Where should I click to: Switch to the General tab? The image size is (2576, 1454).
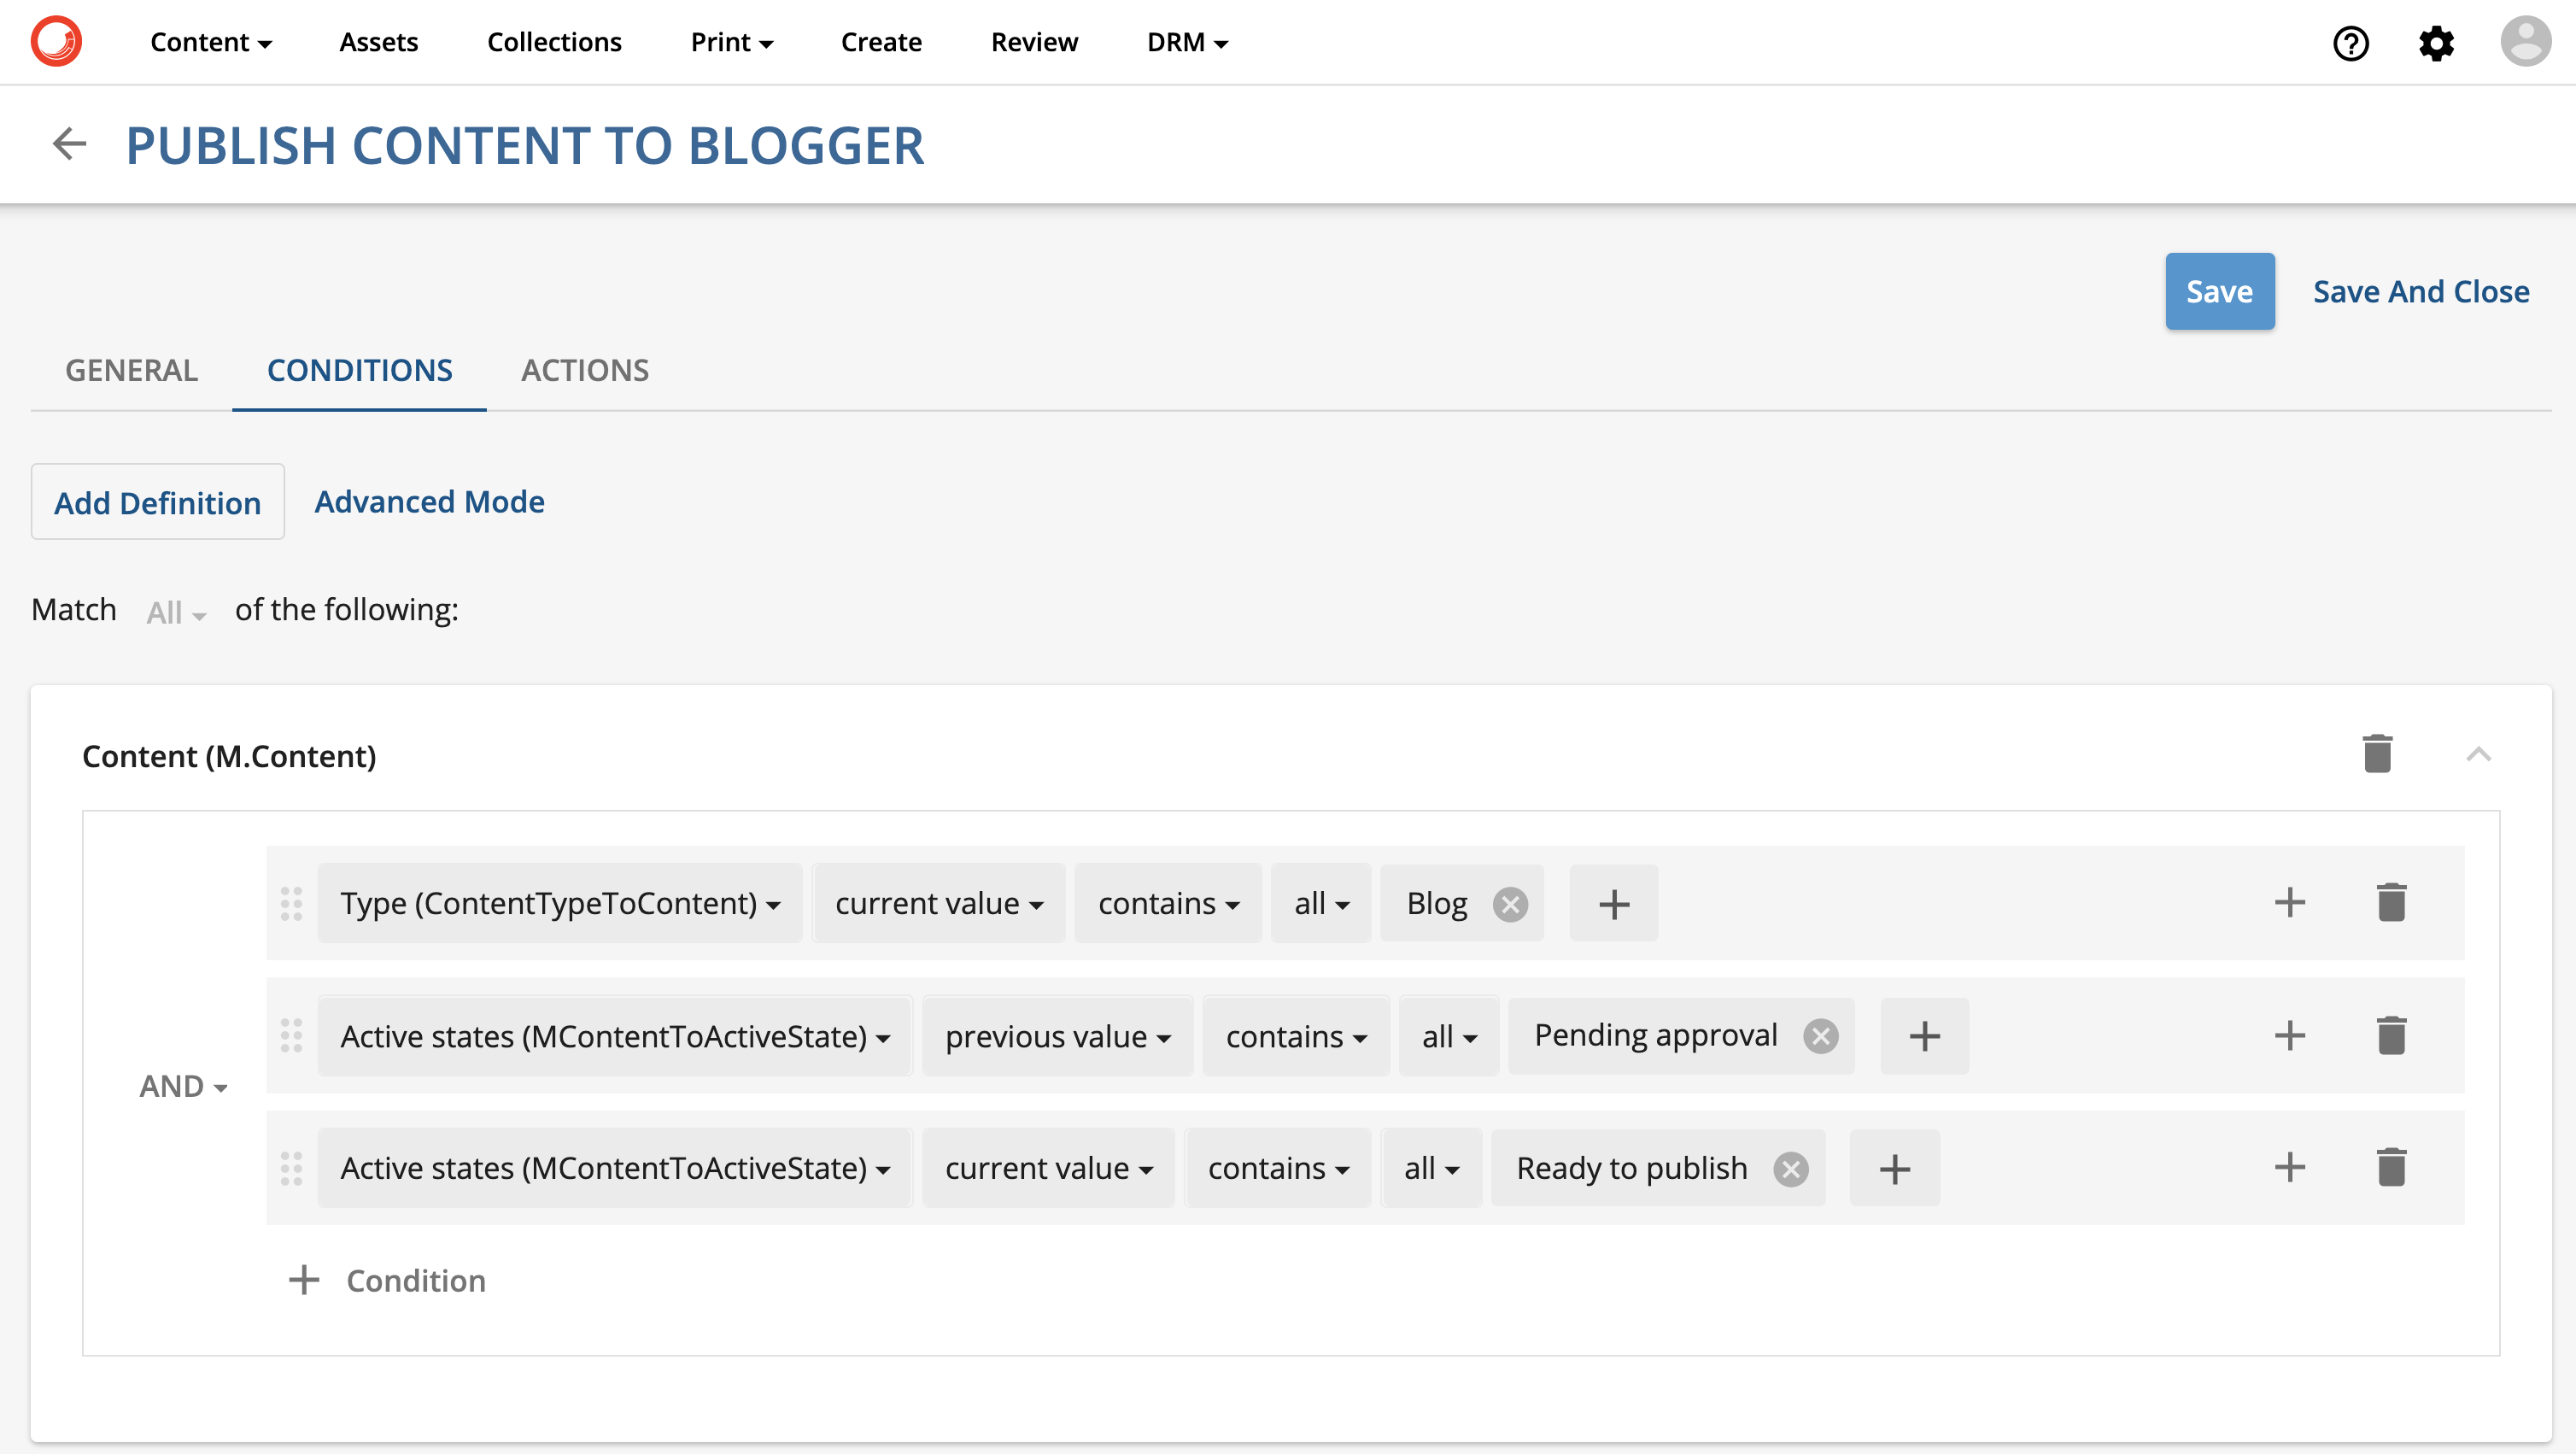pyautogui.click(x=131, y=370)
